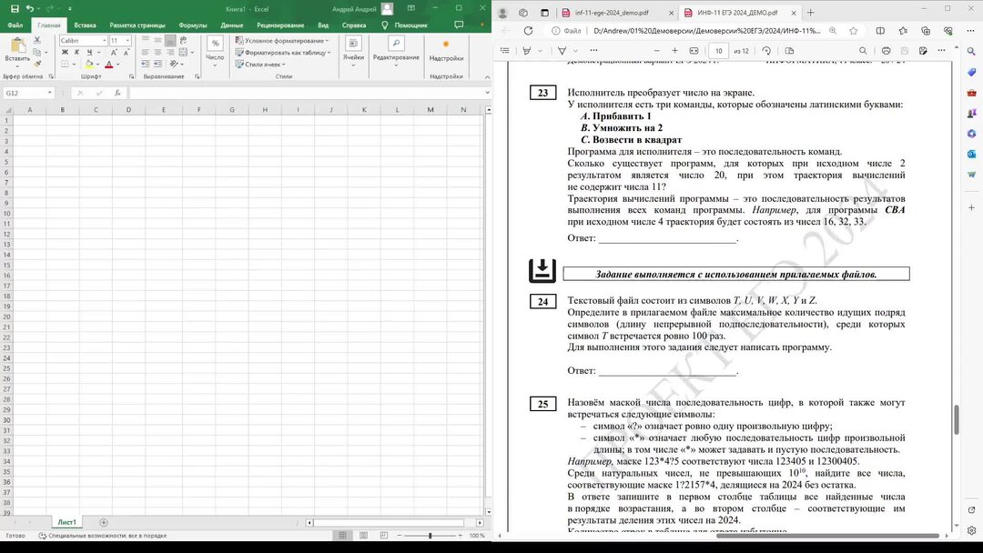
Task: Switch to inf-11-ege-2024_demo.pdf browser tab
Action: point(612,13)
